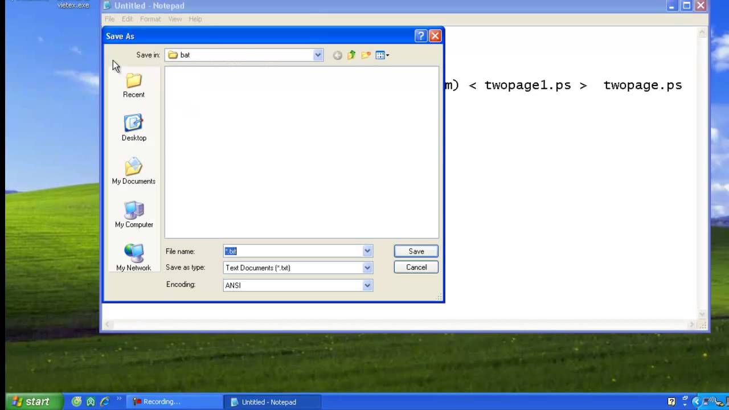729x410 pixels.
Task: Open the Recent places shortcut
Action: [134, 85]
